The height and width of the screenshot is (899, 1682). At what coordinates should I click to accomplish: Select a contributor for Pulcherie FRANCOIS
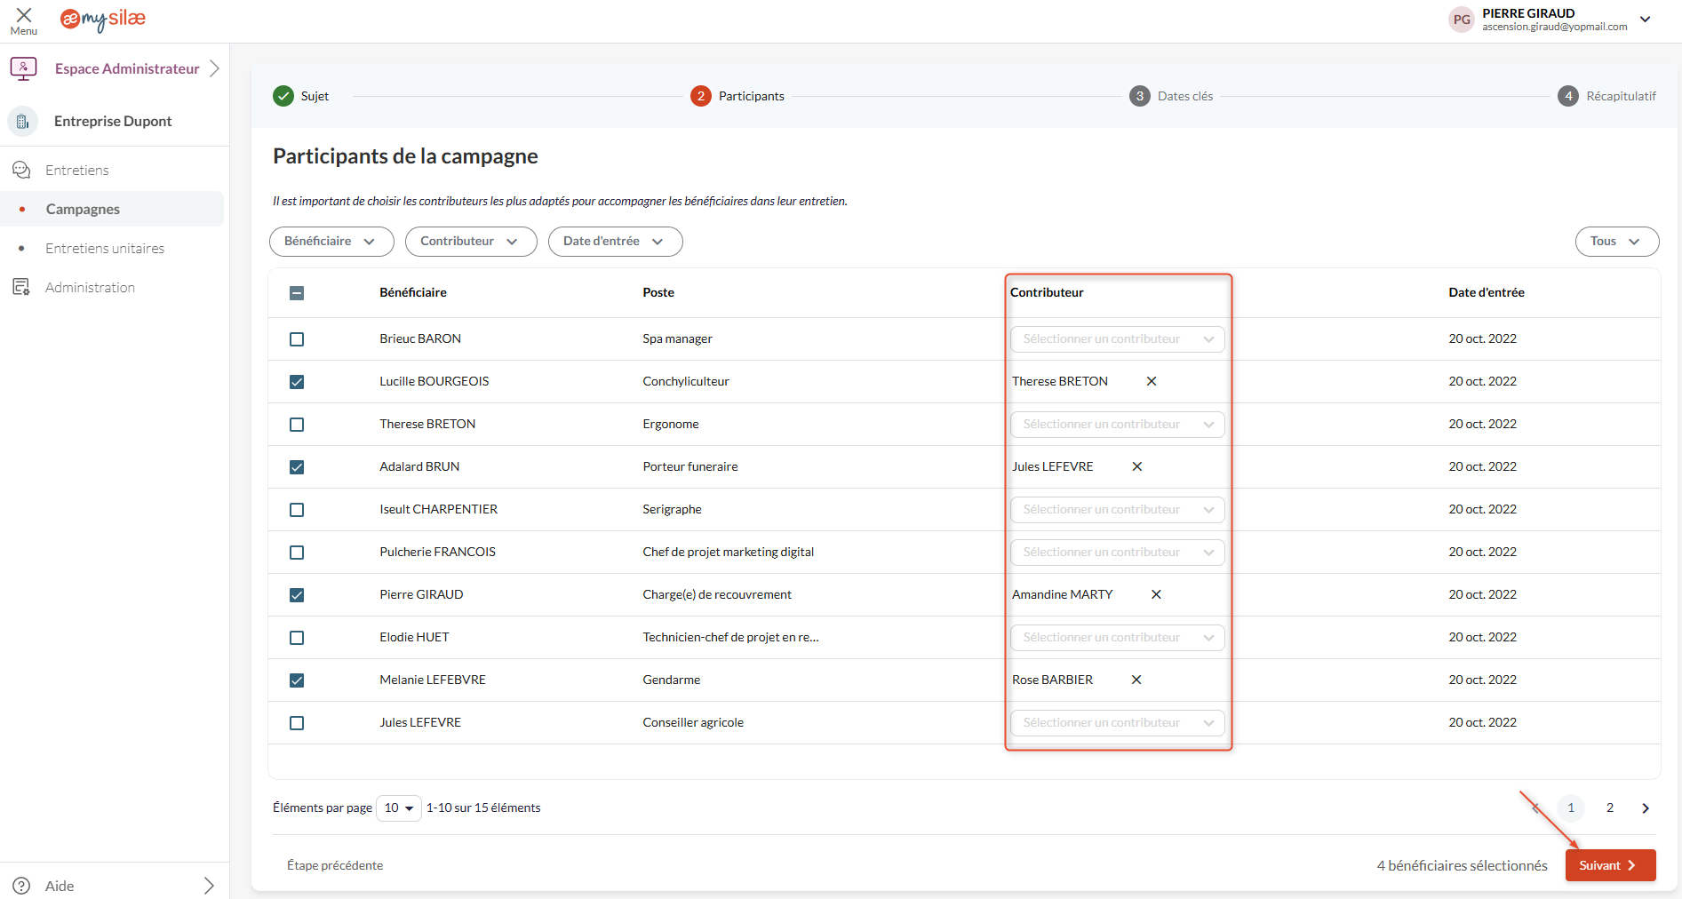pyautogui.click(x=1117, y=553)
